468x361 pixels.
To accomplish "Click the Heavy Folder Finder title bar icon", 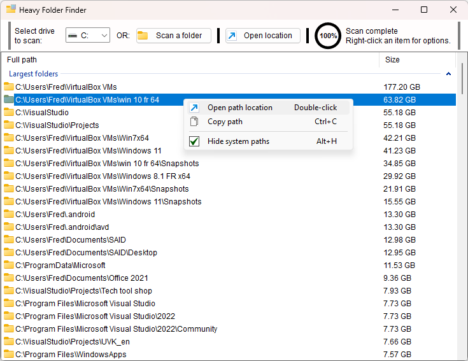I will (11, 9).
